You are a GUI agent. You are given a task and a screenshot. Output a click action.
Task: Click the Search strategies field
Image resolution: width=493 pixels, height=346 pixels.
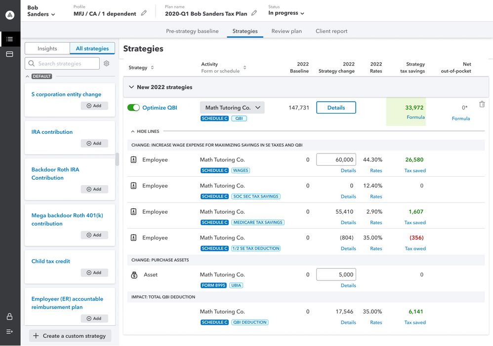62,63
